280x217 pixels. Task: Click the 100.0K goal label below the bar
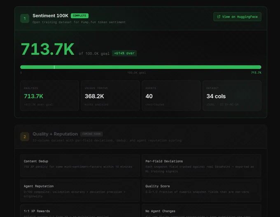tap(136, 73)
